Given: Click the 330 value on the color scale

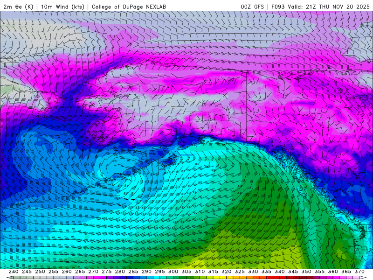Looking at the screenshot, I should 253,272.
